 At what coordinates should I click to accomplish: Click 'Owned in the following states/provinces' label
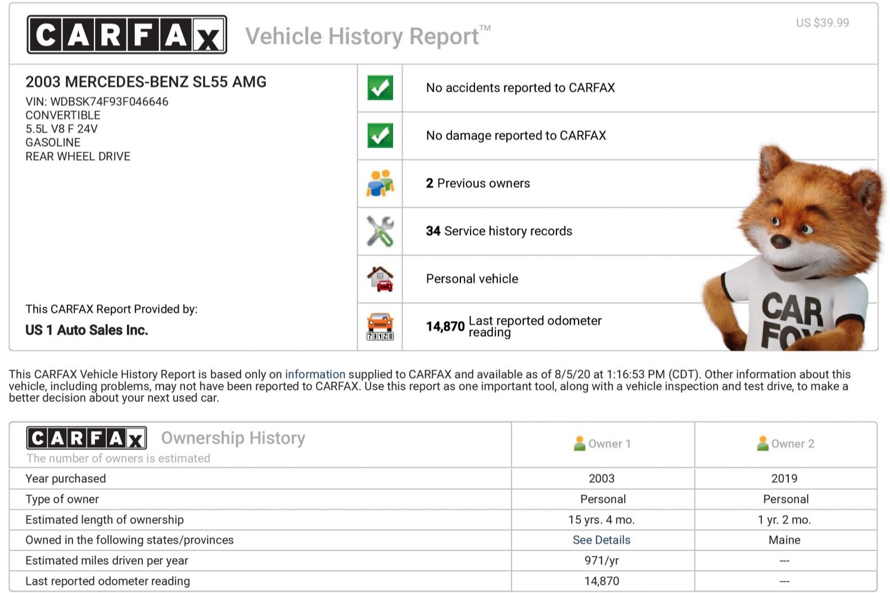coord(129,540)
